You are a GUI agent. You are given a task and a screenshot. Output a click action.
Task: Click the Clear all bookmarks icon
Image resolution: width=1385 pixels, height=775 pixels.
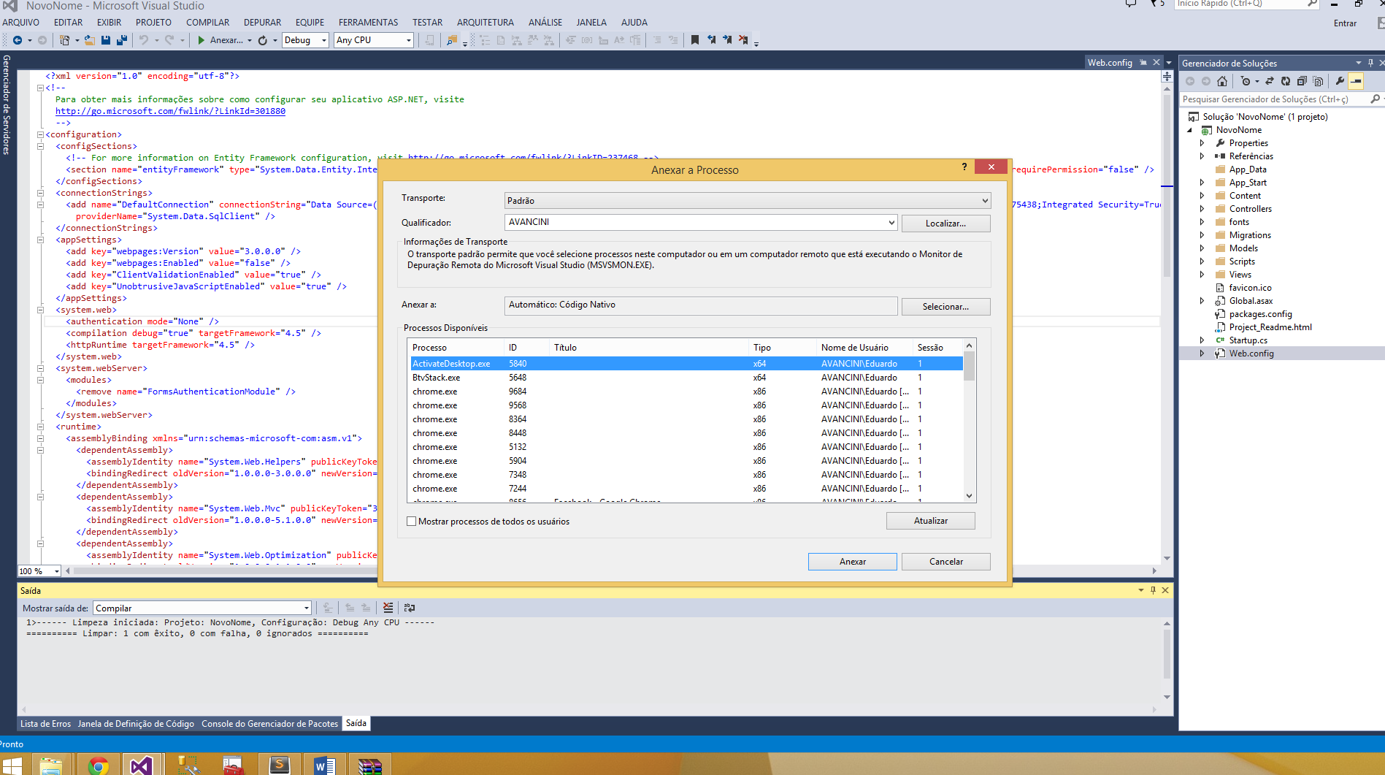coord(743,40)
